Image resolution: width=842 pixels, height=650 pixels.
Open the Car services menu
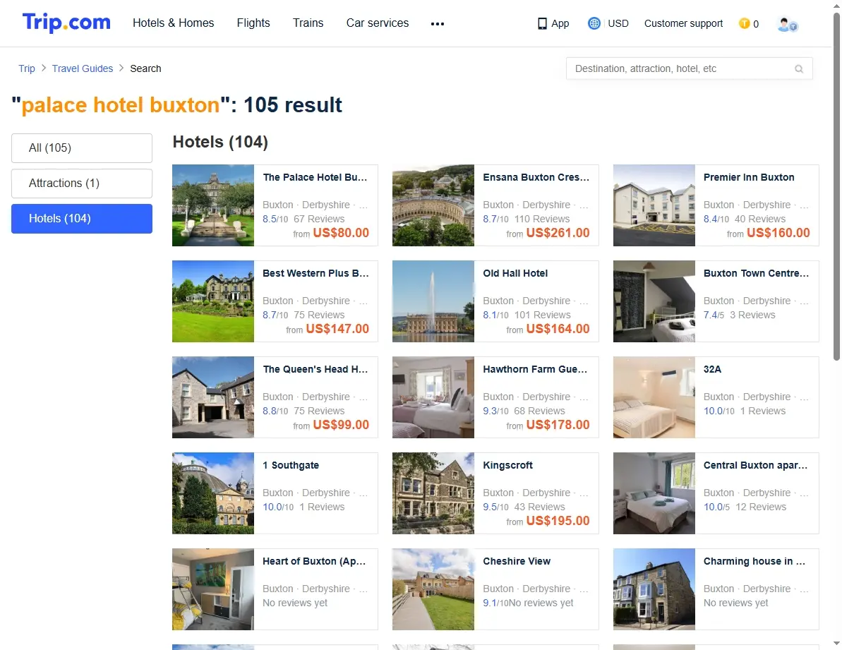click(x=378, y=23)
